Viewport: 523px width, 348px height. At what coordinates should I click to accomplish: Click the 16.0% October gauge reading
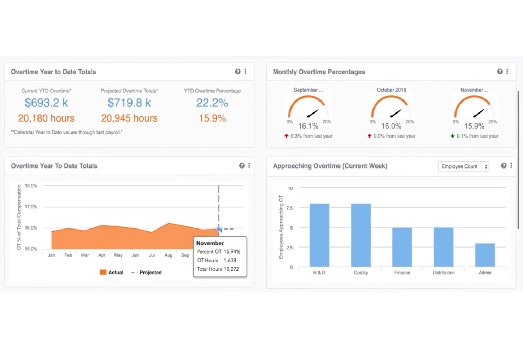391,126
